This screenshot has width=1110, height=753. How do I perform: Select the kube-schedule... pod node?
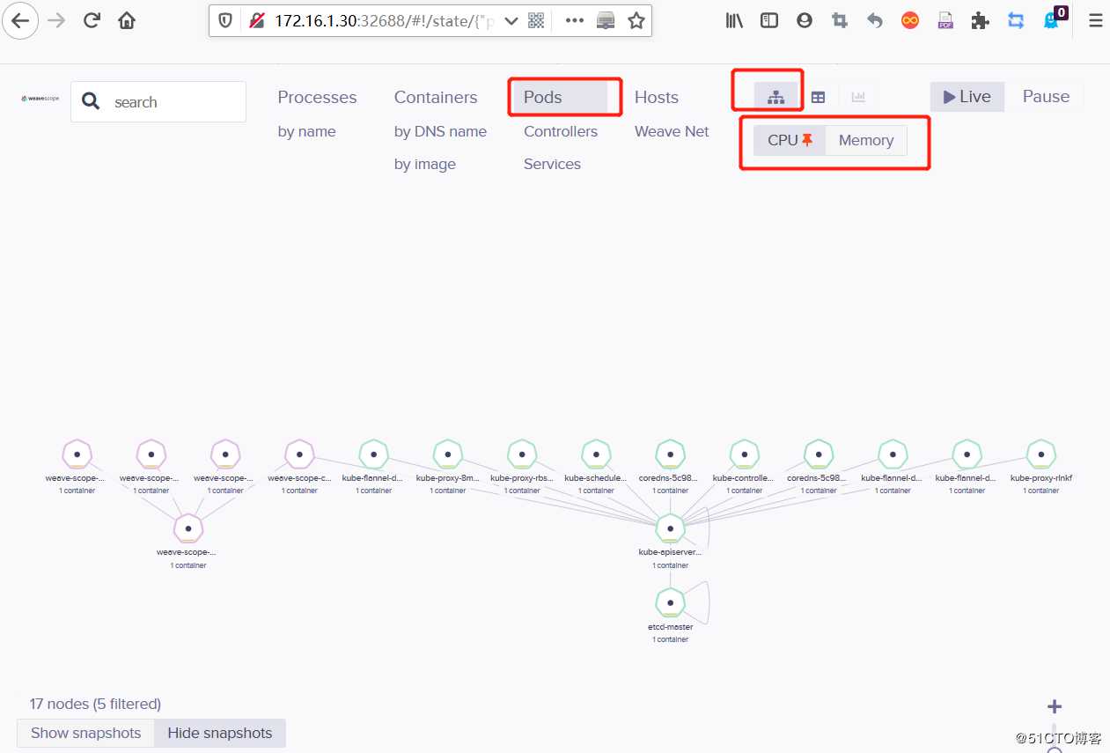(596, 454)
